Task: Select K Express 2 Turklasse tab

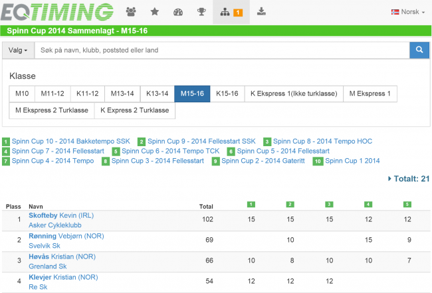Action: click(x=135, y=110)
